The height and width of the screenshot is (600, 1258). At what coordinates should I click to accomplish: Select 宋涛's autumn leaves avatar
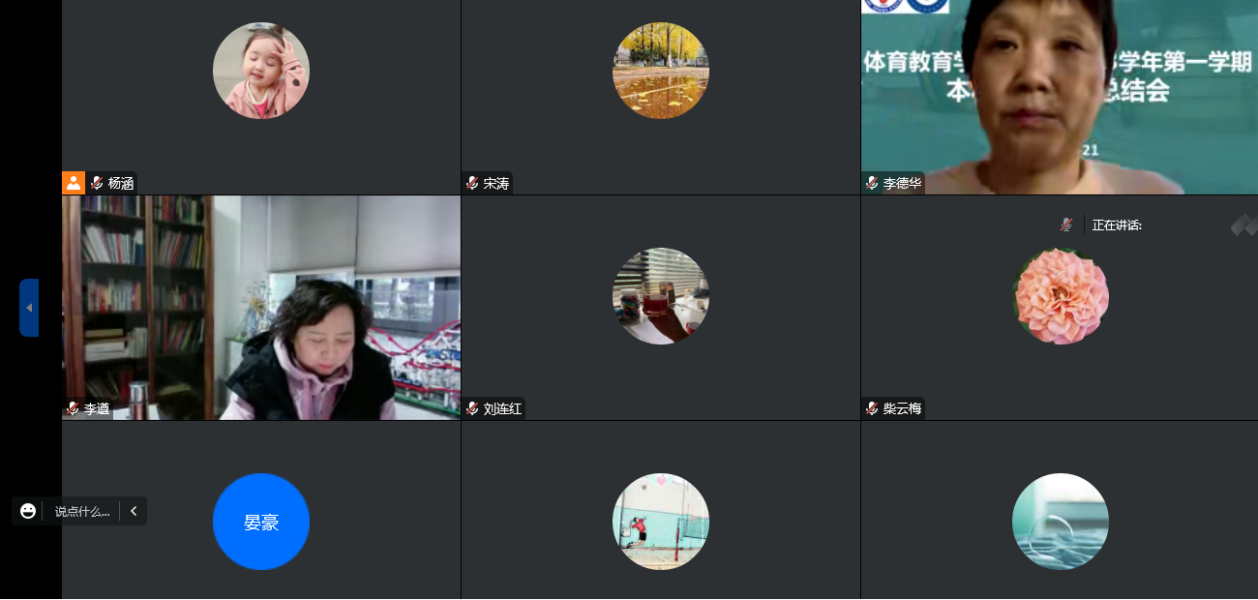tap(661, 71)
